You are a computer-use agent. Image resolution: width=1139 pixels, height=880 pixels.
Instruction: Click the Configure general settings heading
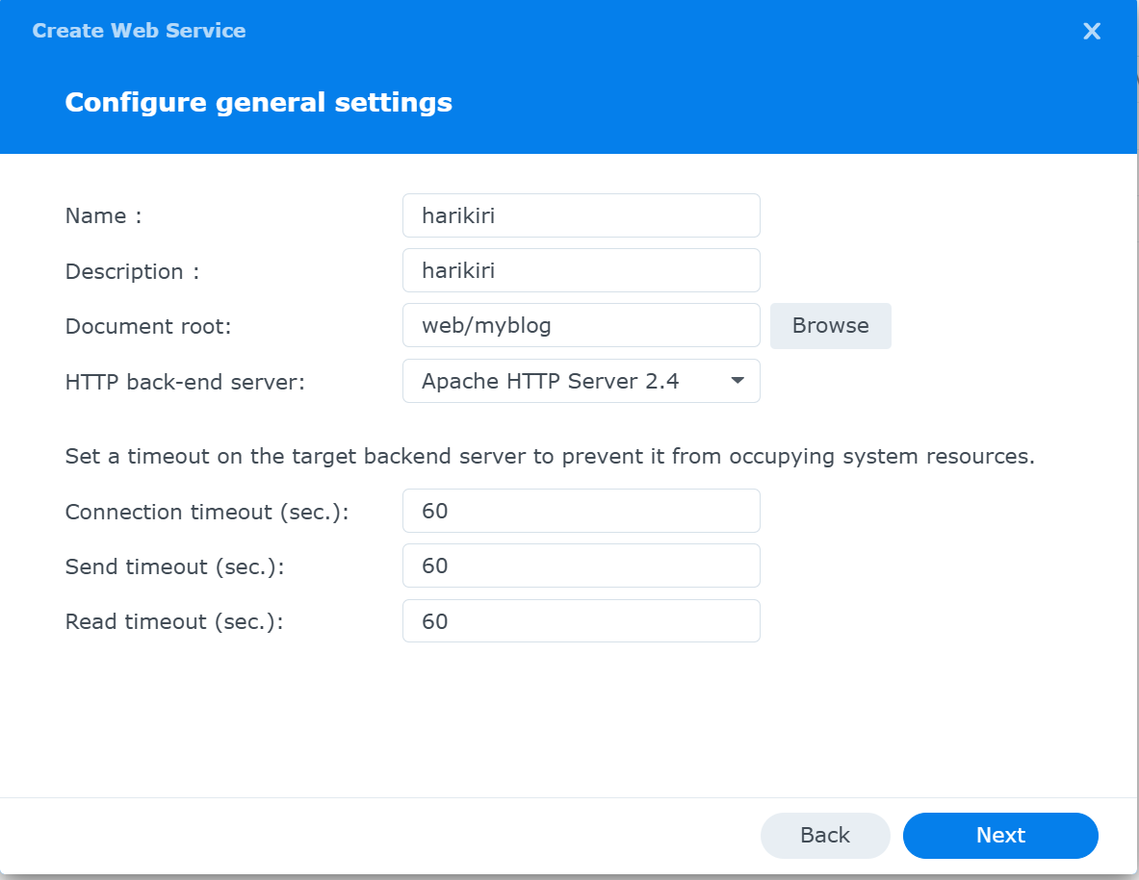[259, 102]
